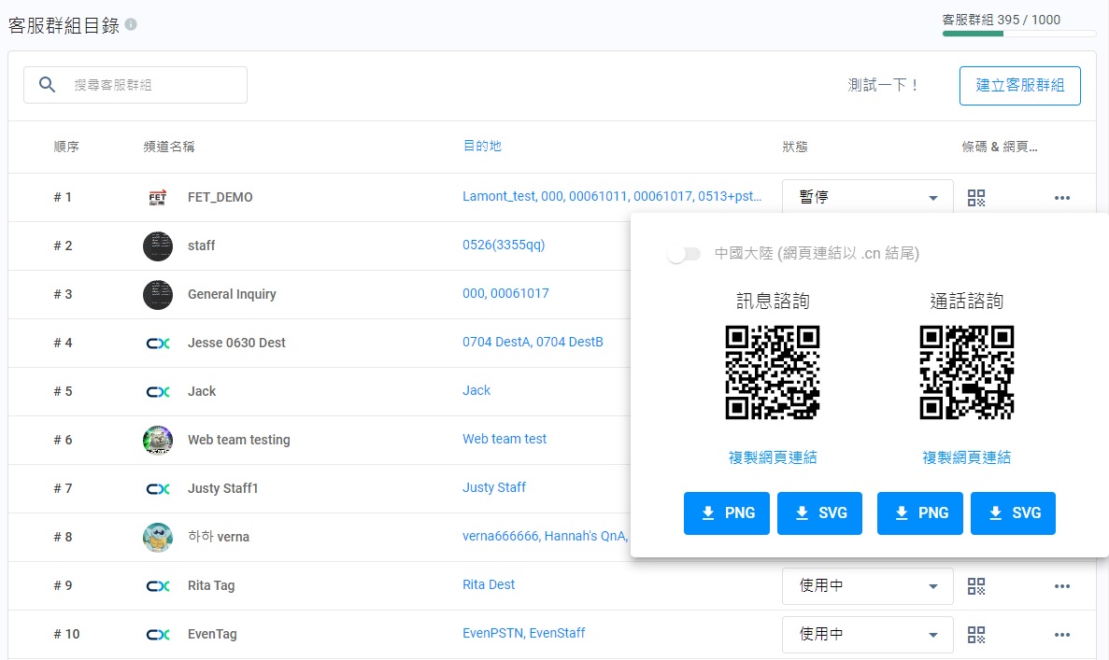Click 訊息諮詢 QR code image

click(773, 372)
